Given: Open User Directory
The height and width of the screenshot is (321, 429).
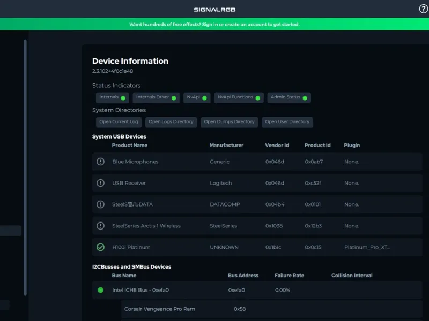Looking at the screenshot, I should pos(287,122).
